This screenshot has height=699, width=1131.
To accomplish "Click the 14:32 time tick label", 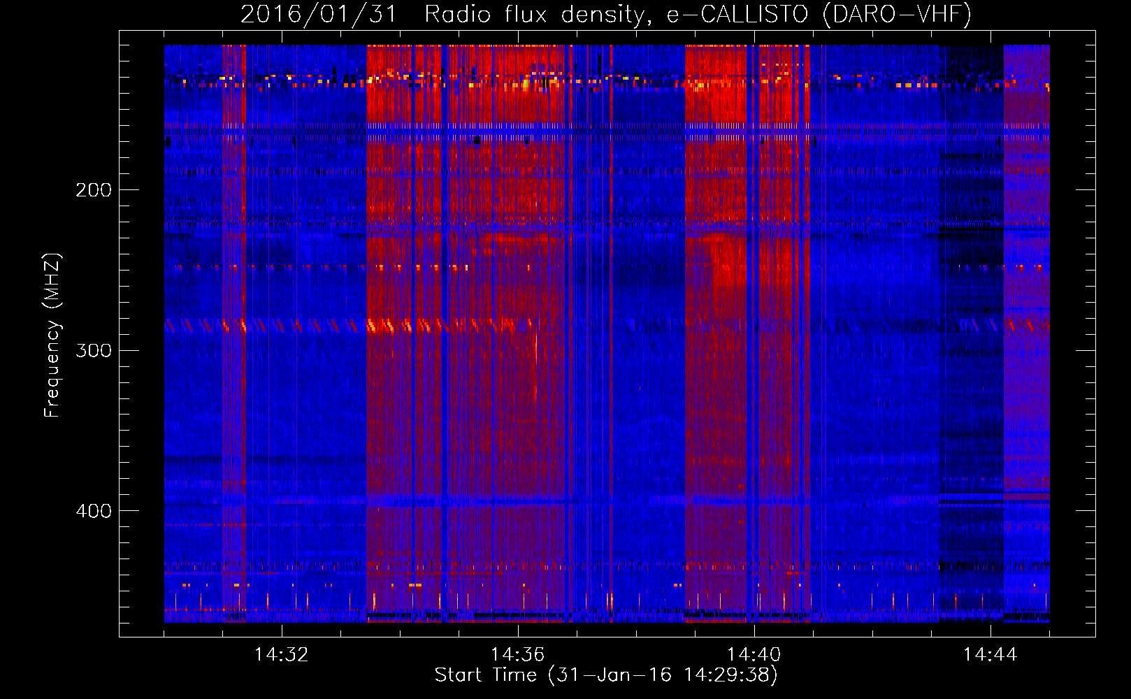I will point(281,655).
